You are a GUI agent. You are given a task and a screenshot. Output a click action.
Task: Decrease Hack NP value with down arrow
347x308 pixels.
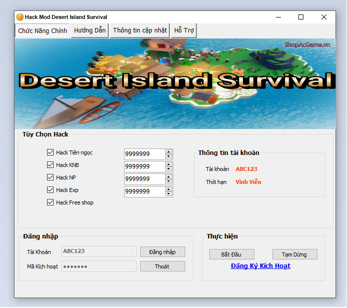(x=169, y=181)
